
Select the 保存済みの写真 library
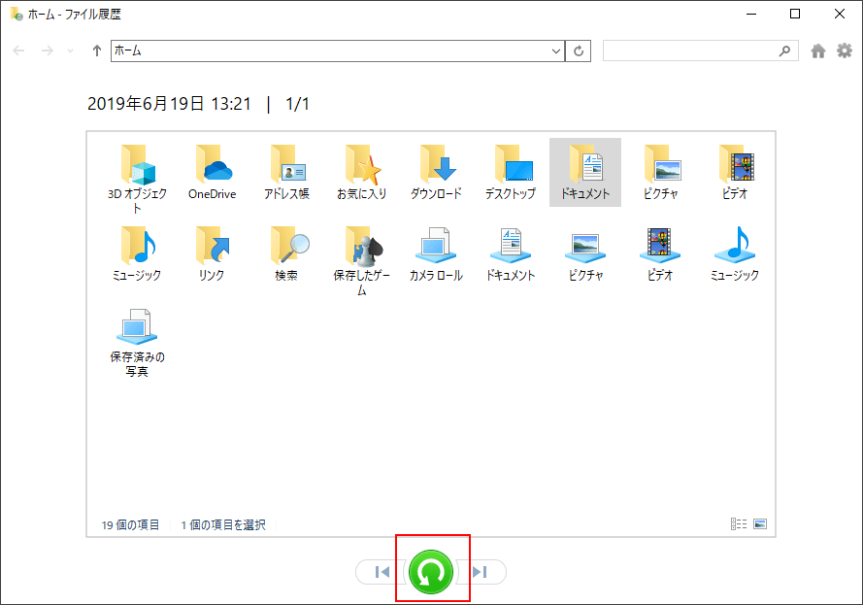point(137,343)
